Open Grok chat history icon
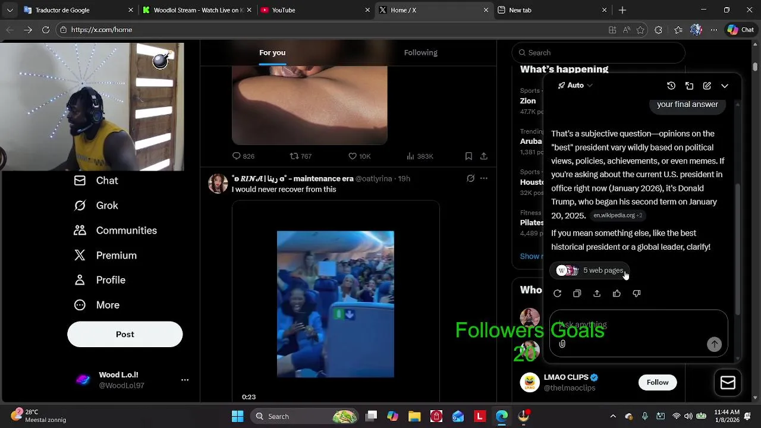 point(671,86)
